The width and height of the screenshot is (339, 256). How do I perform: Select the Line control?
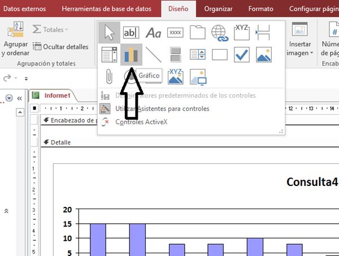click(153, 54)
